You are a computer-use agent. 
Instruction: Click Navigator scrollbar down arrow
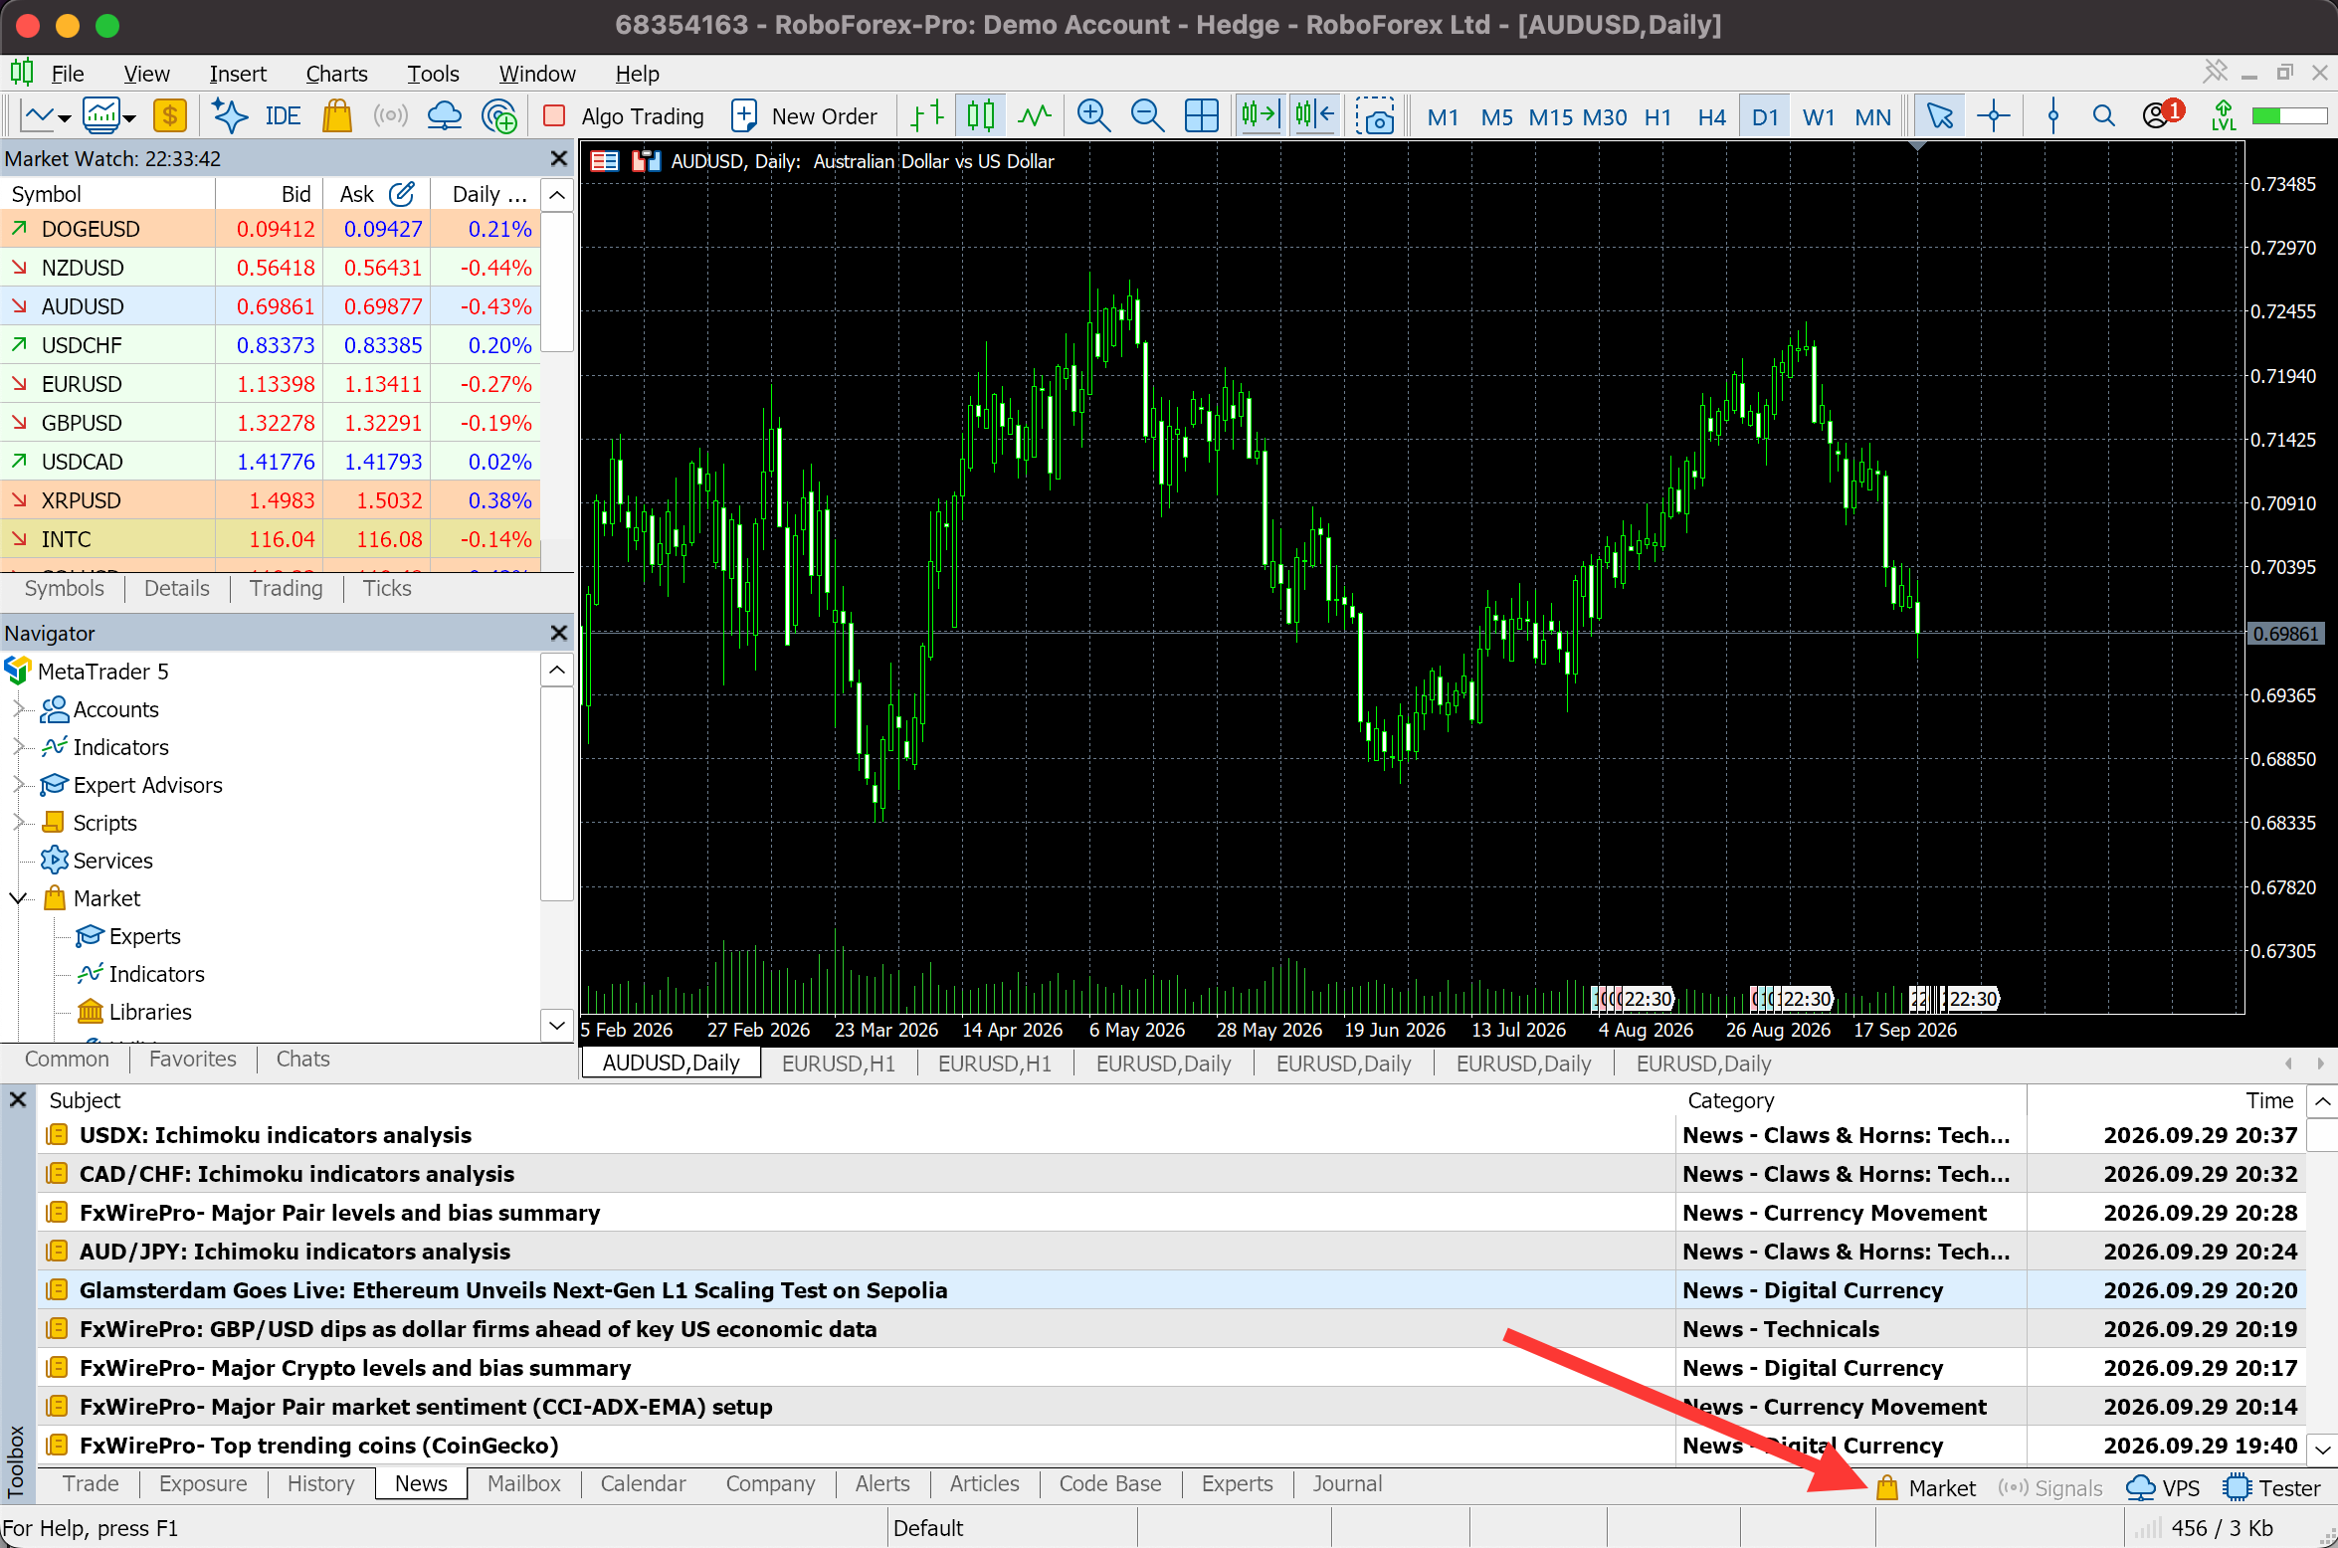pos(557,1025)
